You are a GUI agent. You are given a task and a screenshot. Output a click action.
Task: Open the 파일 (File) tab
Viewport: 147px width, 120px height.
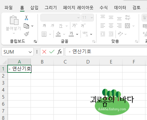click(x=9, y=8)
